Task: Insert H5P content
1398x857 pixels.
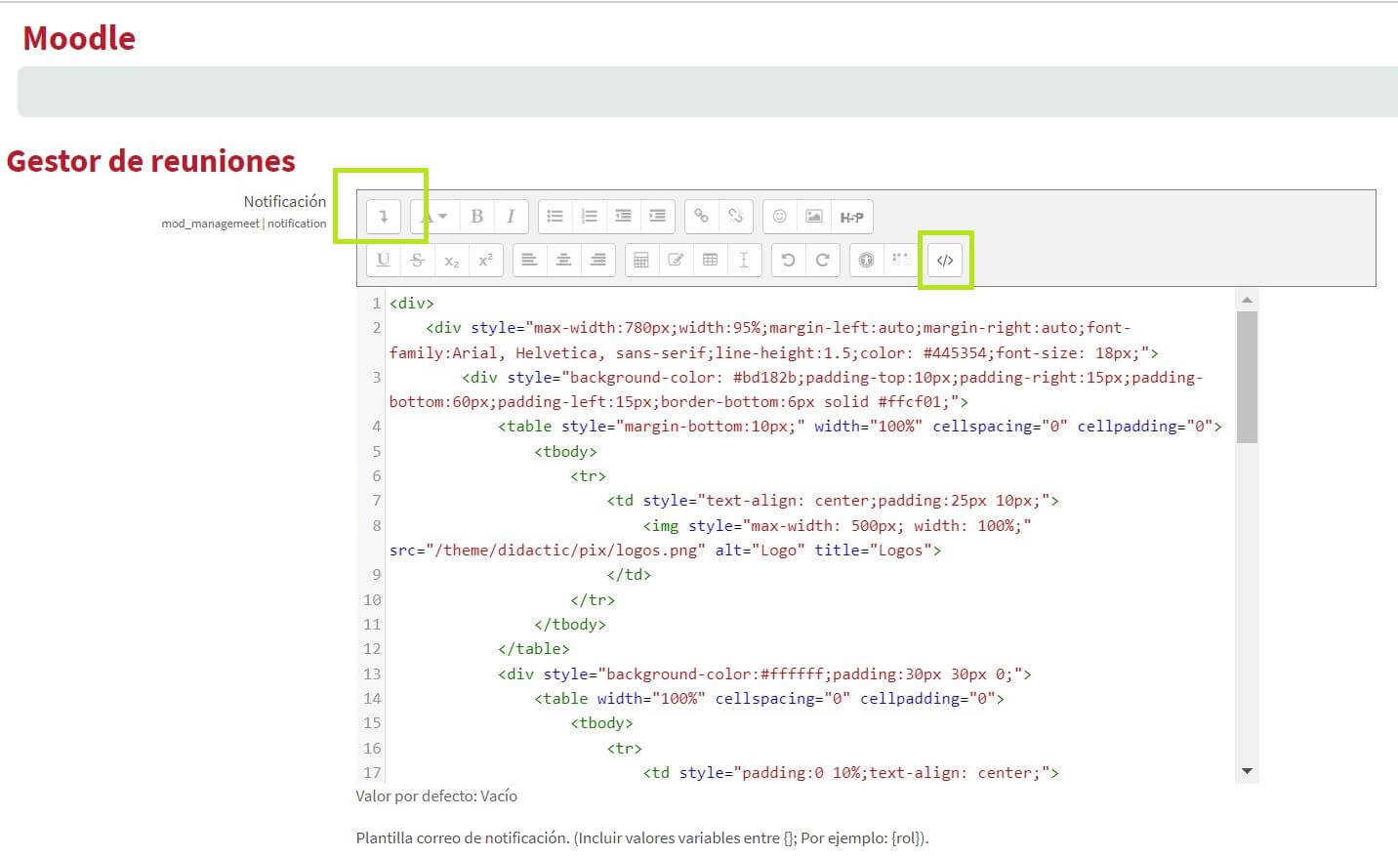Action: [x=851, y=217]
